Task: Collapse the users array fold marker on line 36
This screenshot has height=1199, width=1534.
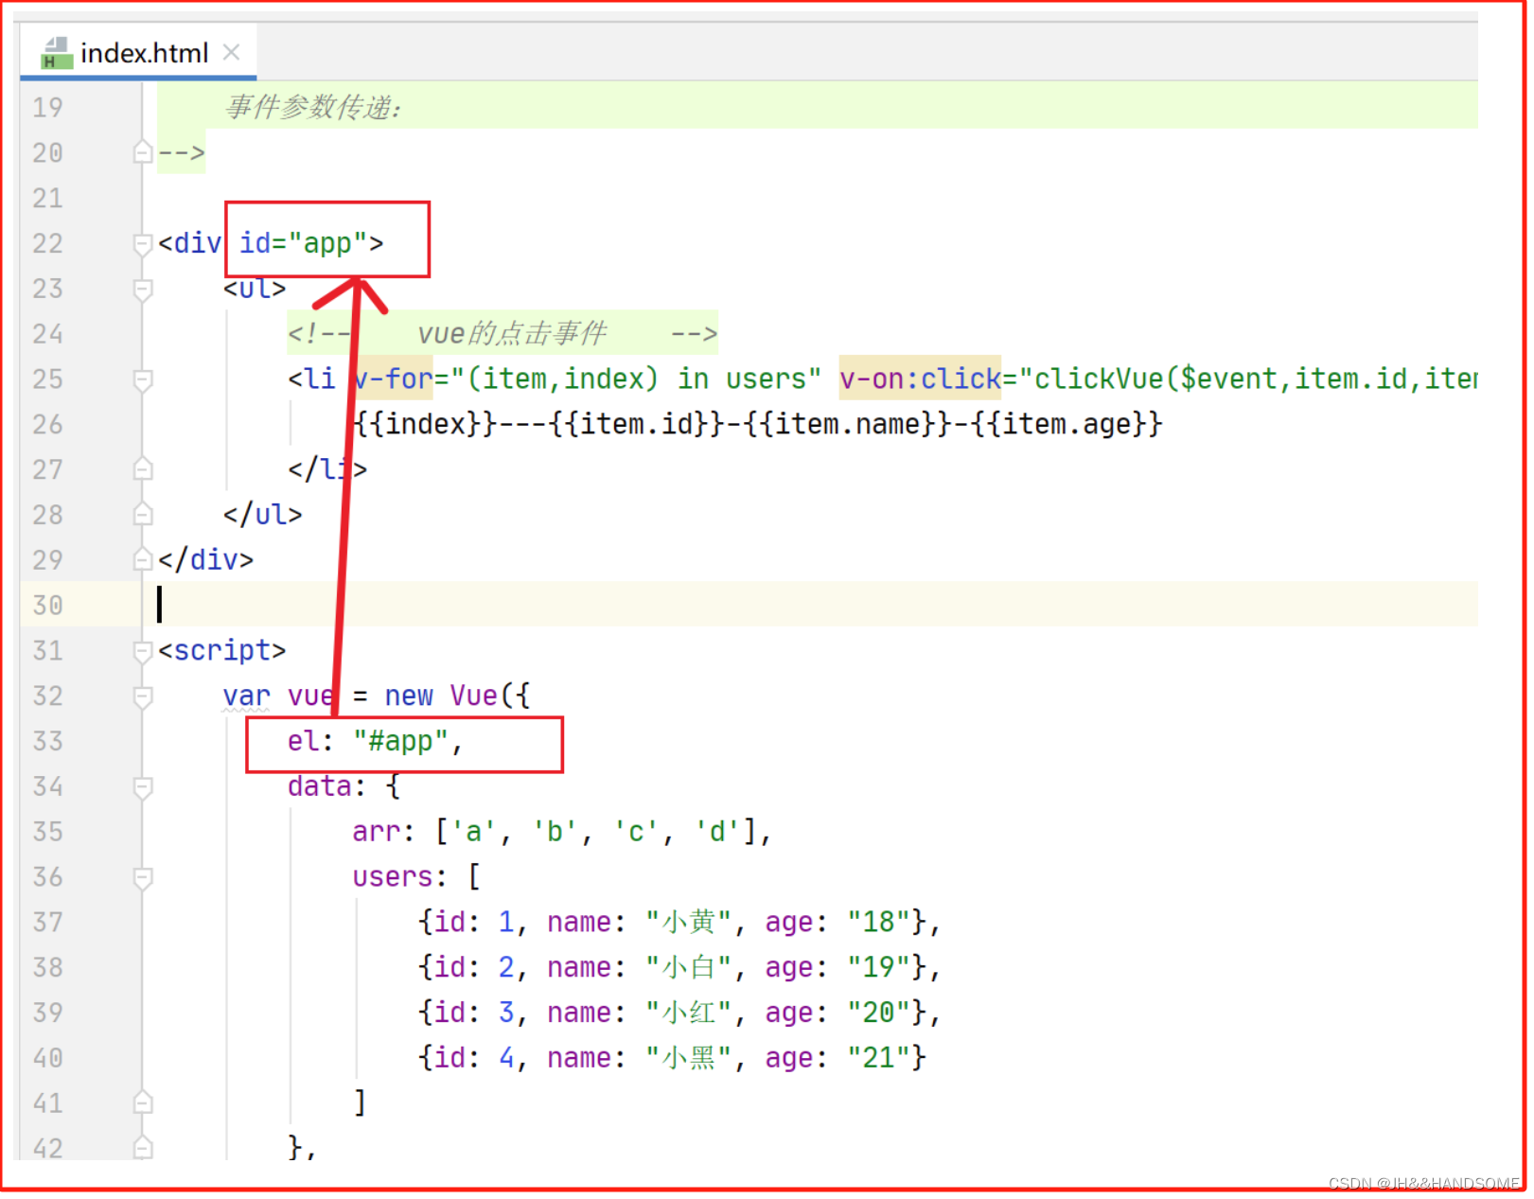Action: [x=143, y=878]
